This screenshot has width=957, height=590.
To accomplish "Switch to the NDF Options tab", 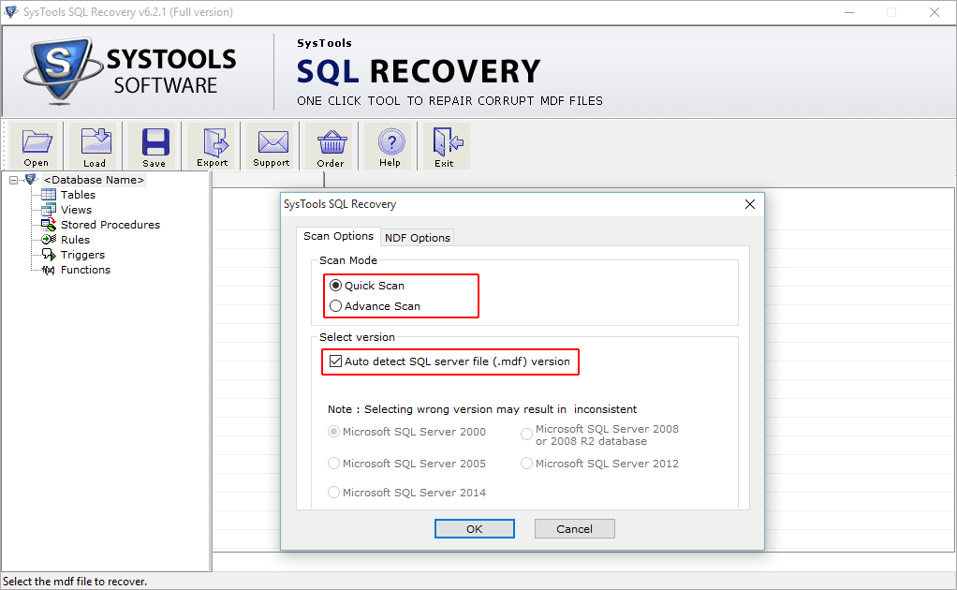I will 418,237.
